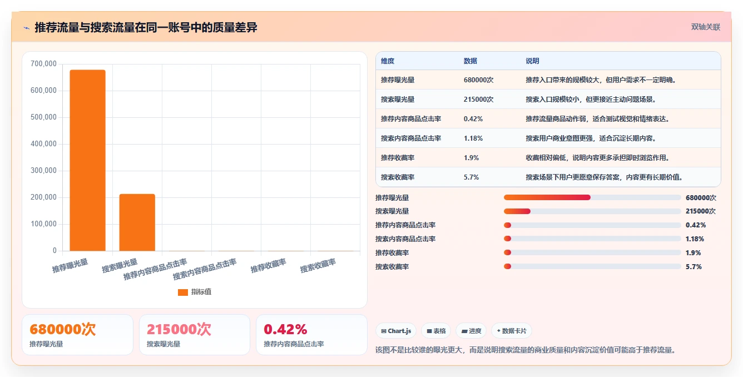The width and height of the screenshot is (743, 377).
Task: Click the 700,000 y-axis tick label
Action: 43,64
